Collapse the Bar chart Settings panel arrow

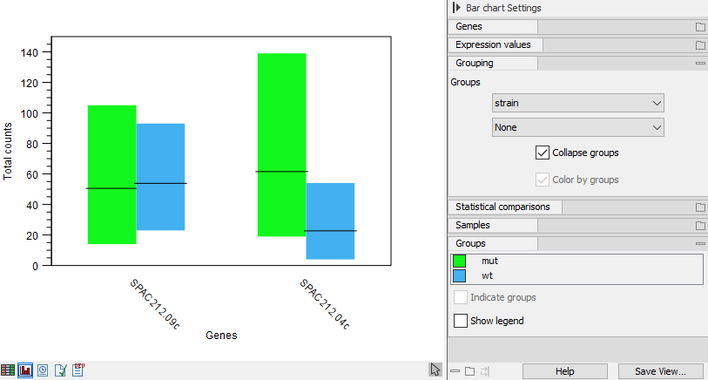click(456, 8)
